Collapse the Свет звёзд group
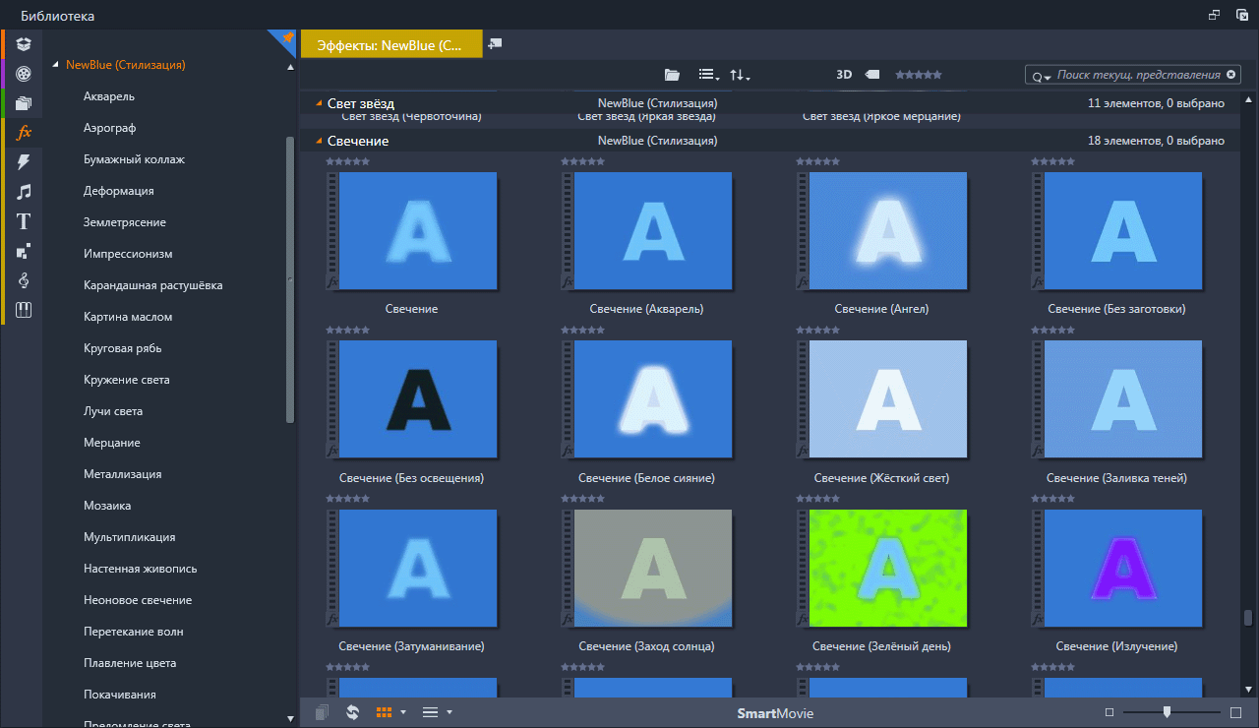The height and width of the screenshot is (728, 1259). click(x=319, y=102)
